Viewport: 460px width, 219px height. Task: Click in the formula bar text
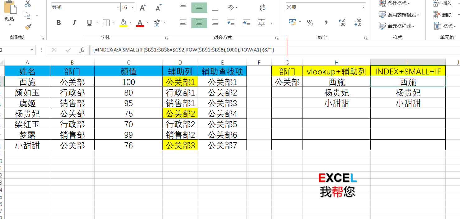point(184,50)
